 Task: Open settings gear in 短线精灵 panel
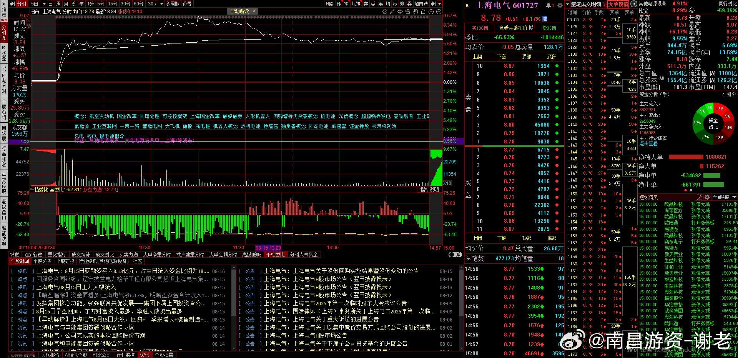pyautogui.click(x=707, y=197)
